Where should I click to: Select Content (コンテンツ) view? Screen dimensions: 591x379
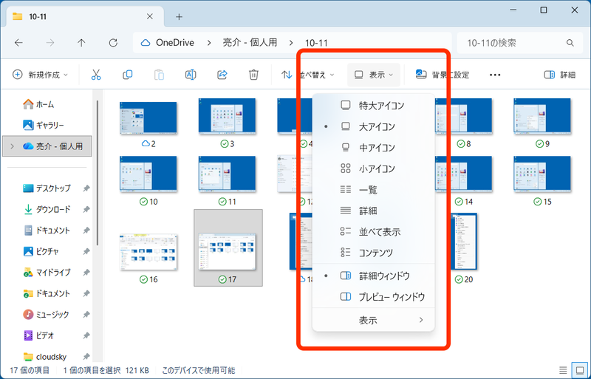[374, 252]
